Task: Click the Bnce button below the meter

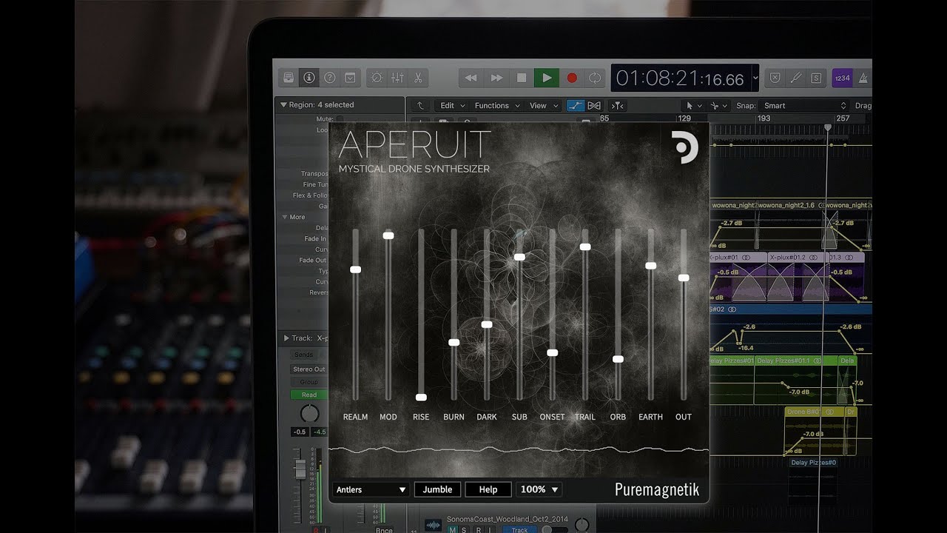Action: [x=384, y=530]
